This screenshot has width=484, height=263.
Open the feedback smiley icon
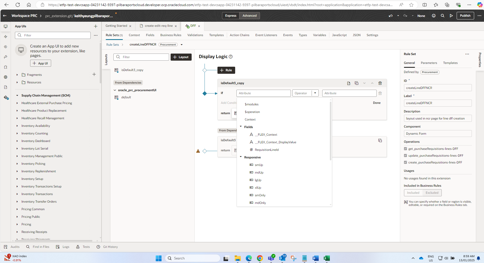pyautogui.click(x=434, y=16)
